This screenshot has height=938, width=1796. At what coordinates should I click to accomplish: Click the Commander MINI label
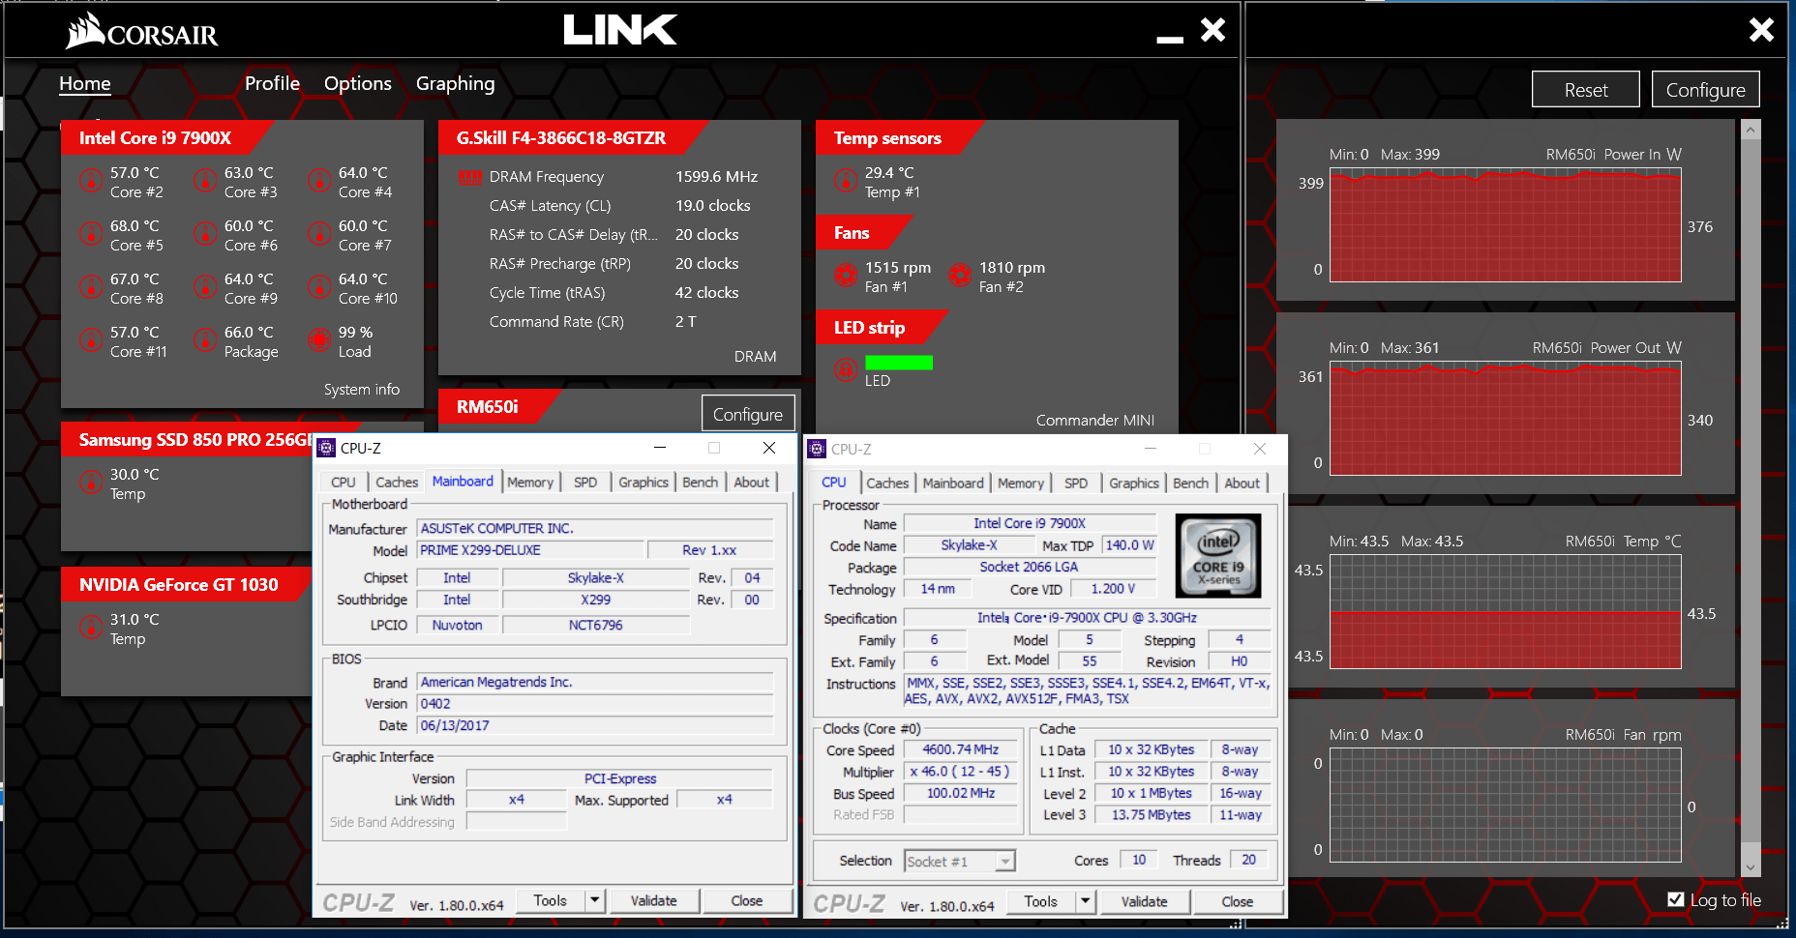[x=1095, y=420]
